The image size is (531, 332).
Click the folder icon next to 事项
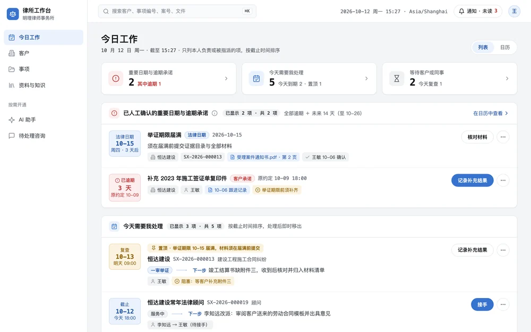tap(12, 69)
